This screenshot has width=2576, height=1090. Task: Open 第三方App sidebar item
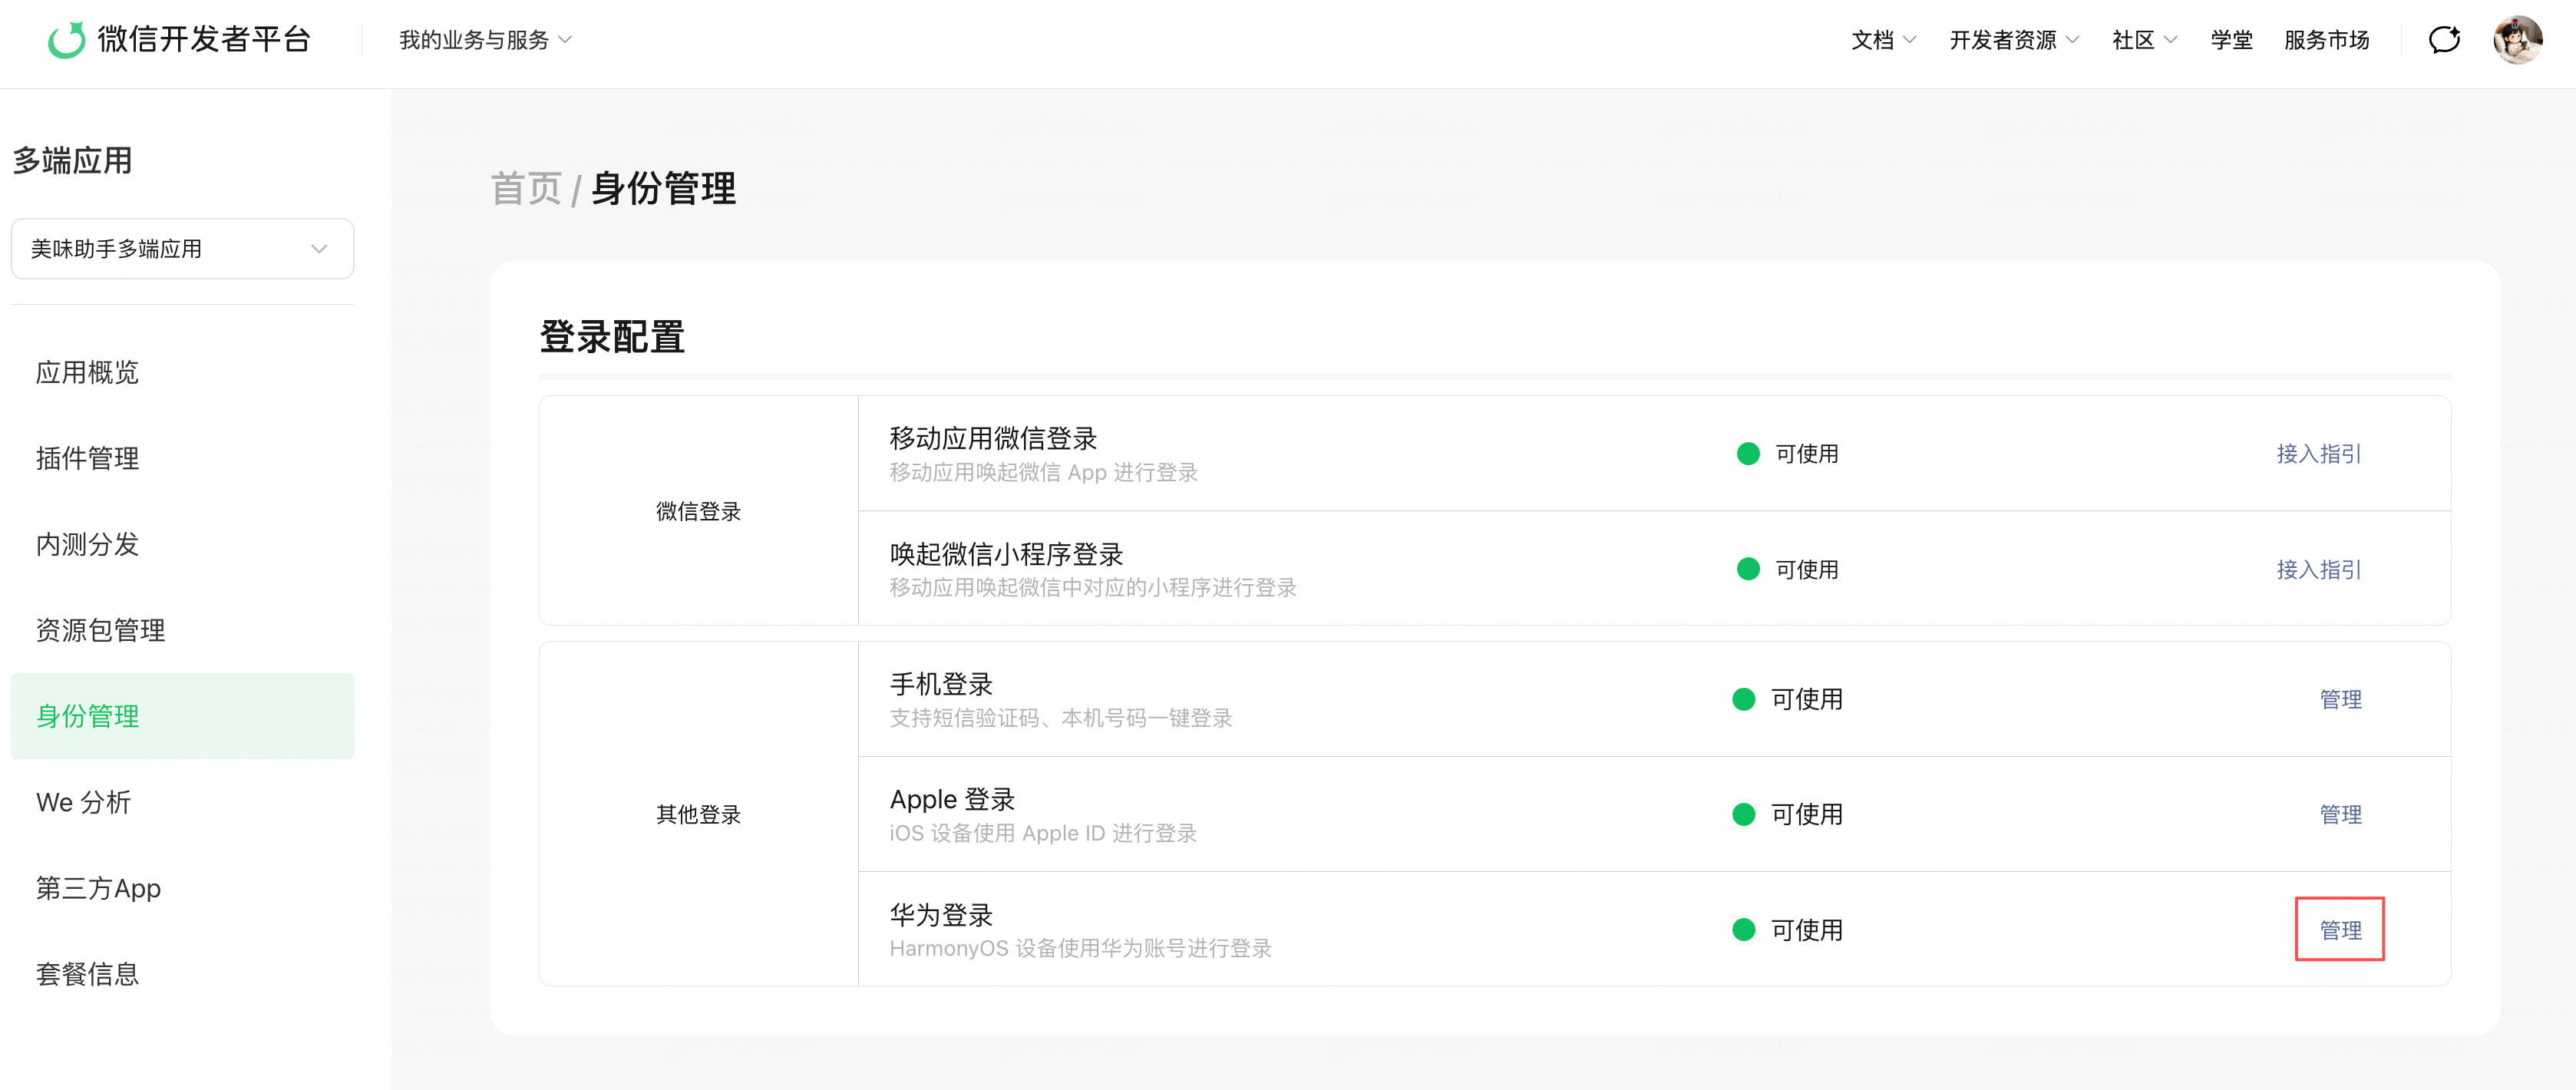pyautogui.click(x=98, y=889)
